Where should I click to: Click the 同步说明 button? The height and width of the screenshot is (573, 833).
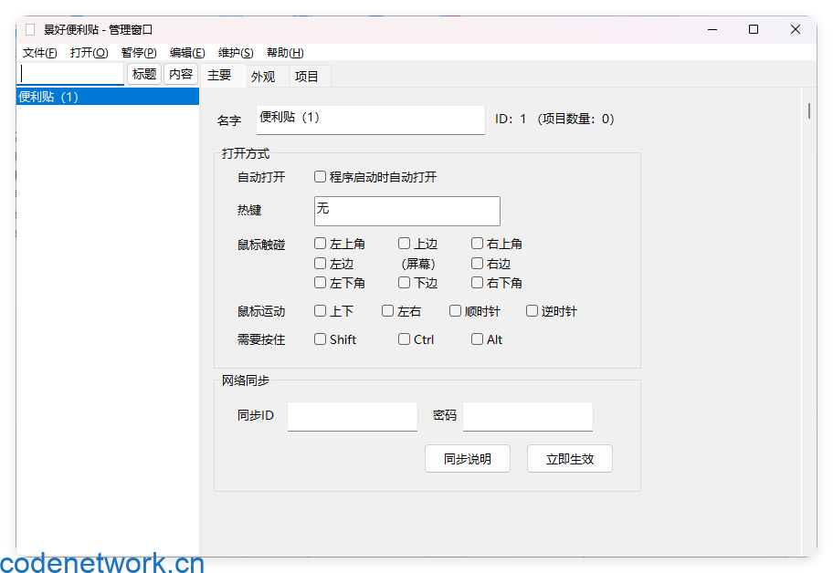click(x=467, y=458)
